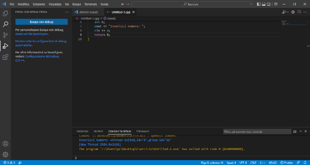Open the sidebar more actions ellipsis
Viewport: 310px width, 165px height.
[67, 12]
